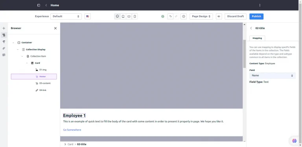Switch to tablet portrait viewport
302x147 pixels.
pos(123,16)
